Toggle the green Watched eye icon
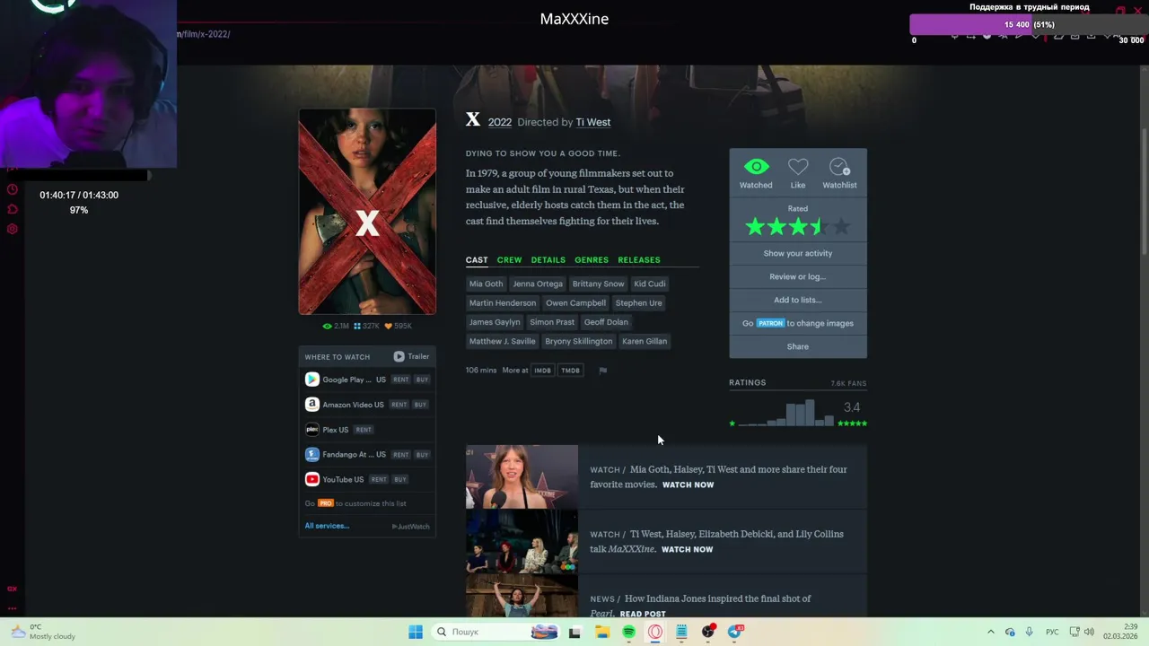 [756, 167]
